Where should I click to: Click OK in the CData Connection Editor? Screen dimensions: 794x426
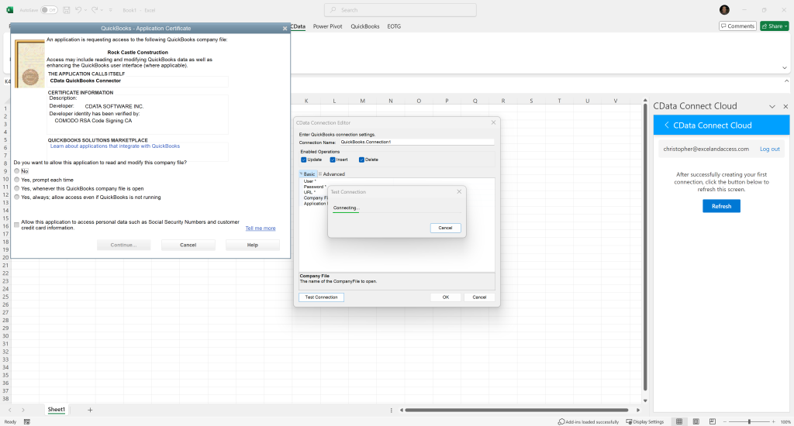tap(446, 297)
